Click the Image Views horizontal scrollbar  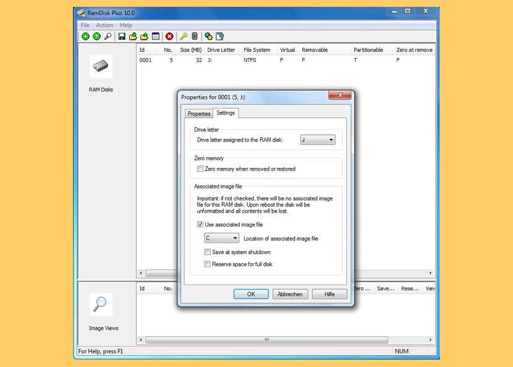[x=266, y=340]
